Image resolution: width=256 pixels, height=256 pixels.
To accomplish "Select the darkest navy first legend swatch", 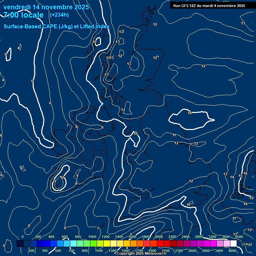I will (20, 243).
